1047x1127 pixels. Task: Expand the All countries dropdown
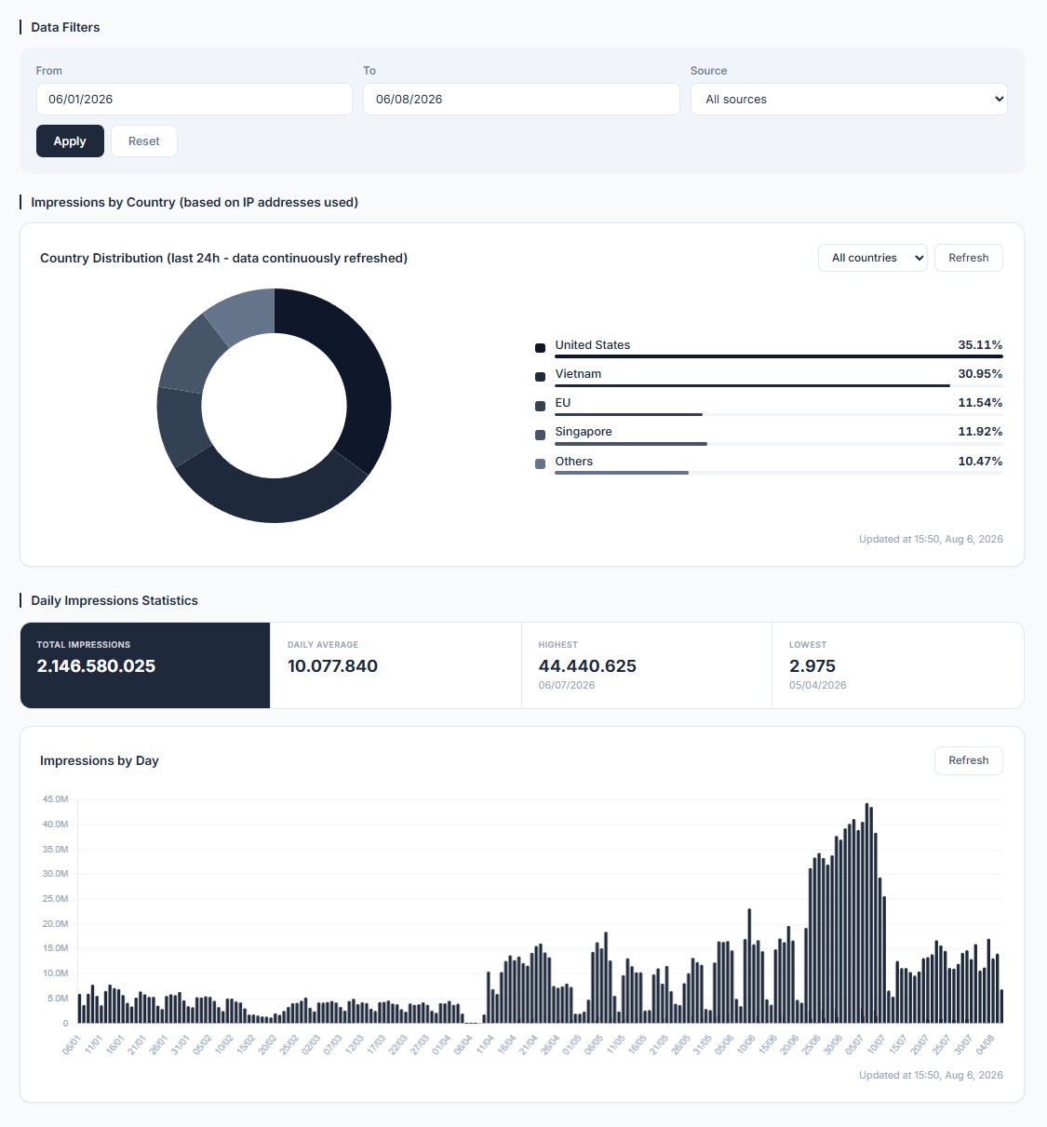873,258
